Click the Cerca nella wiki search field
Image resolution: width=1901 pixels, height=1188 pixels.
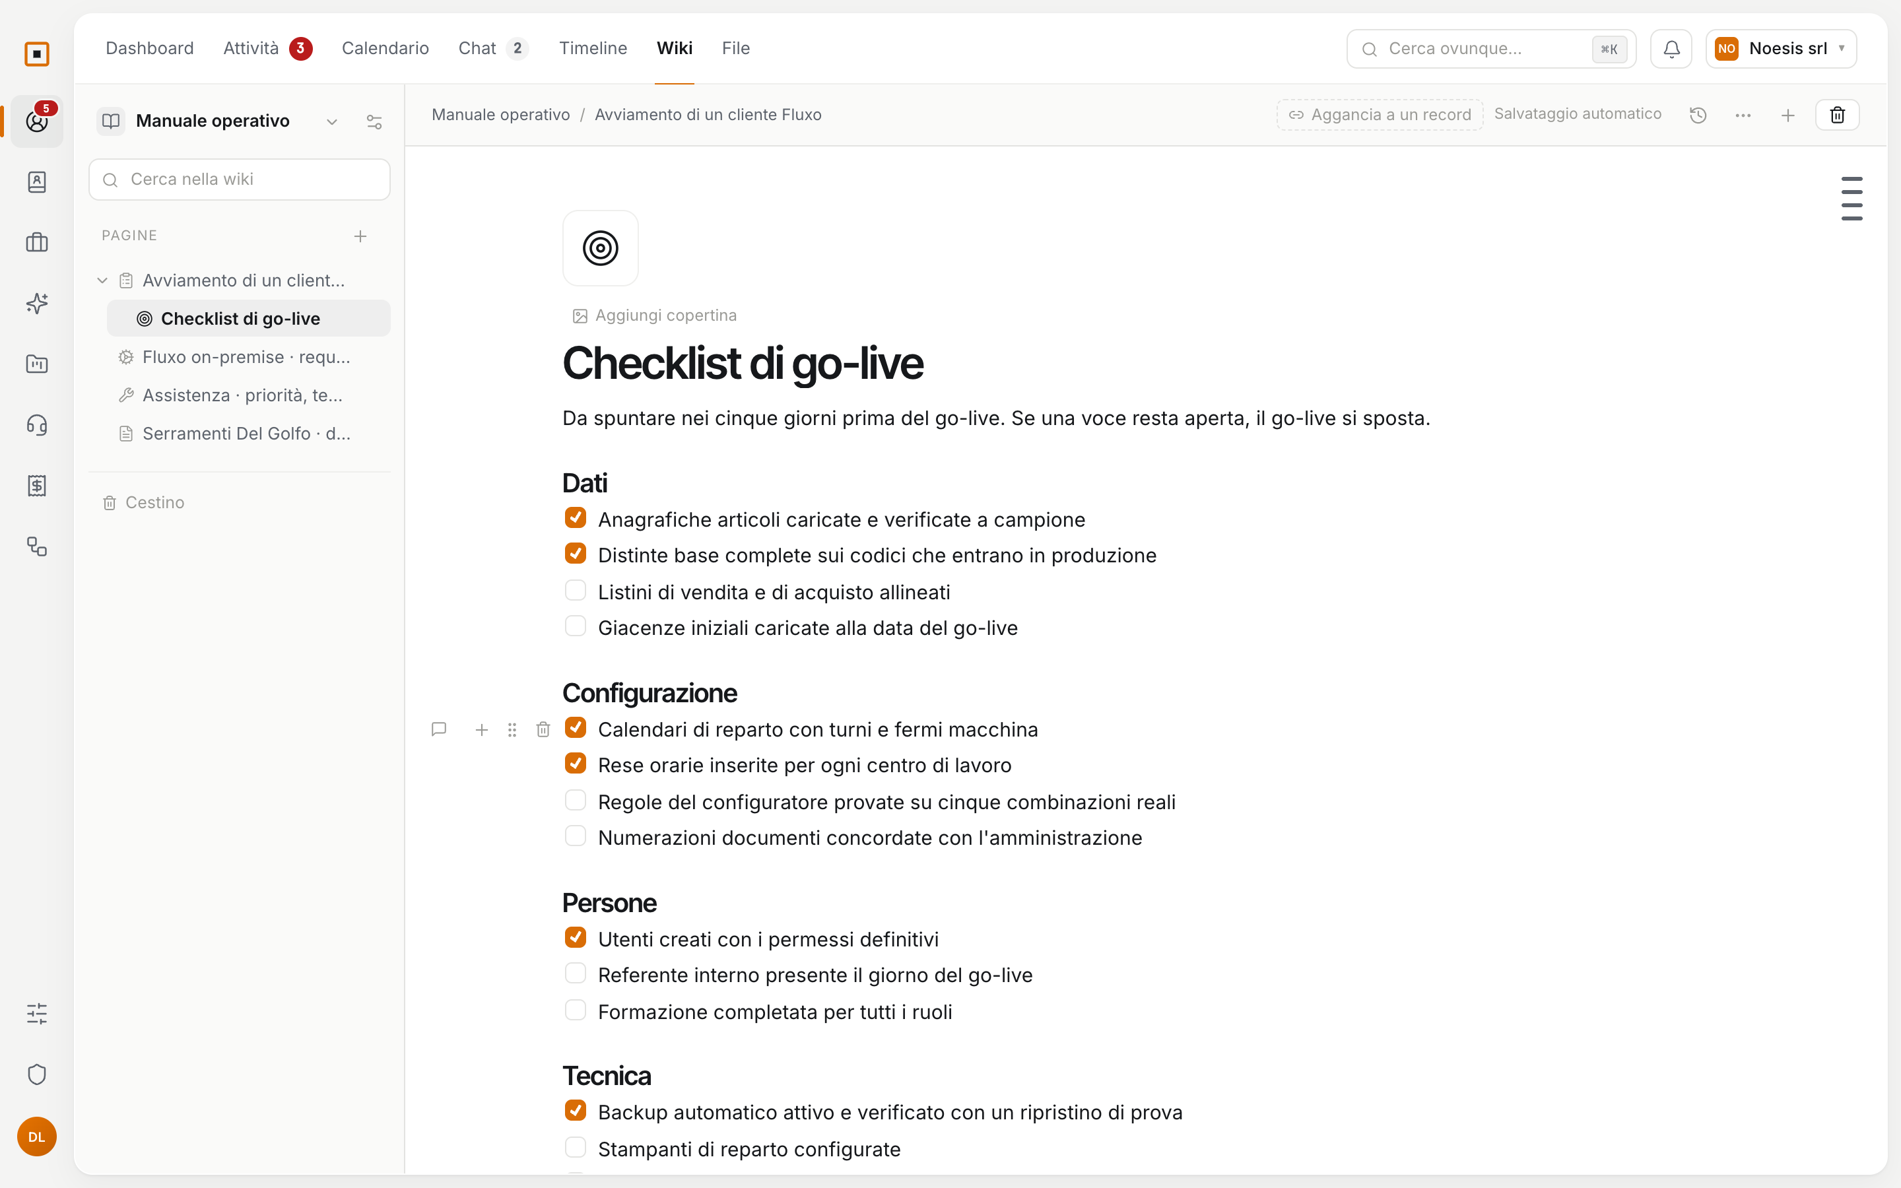(239, 179)
